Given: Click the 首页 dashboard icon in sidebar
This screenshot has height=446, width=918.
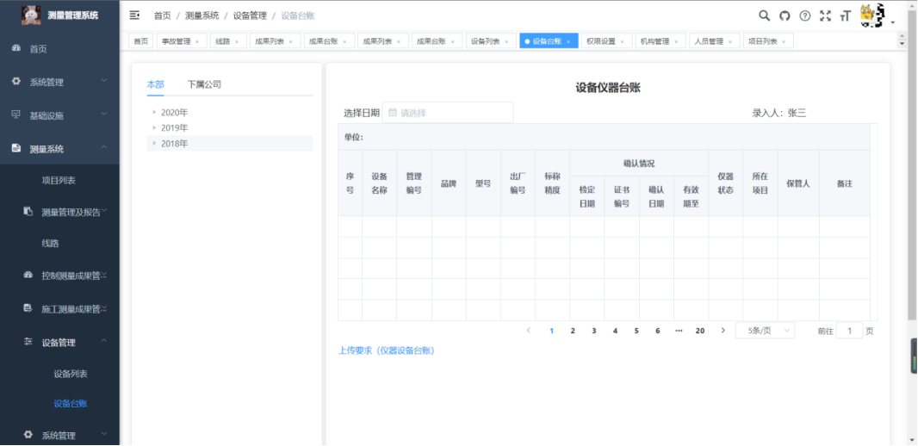Looking at the screenshot, I should 16,48.
